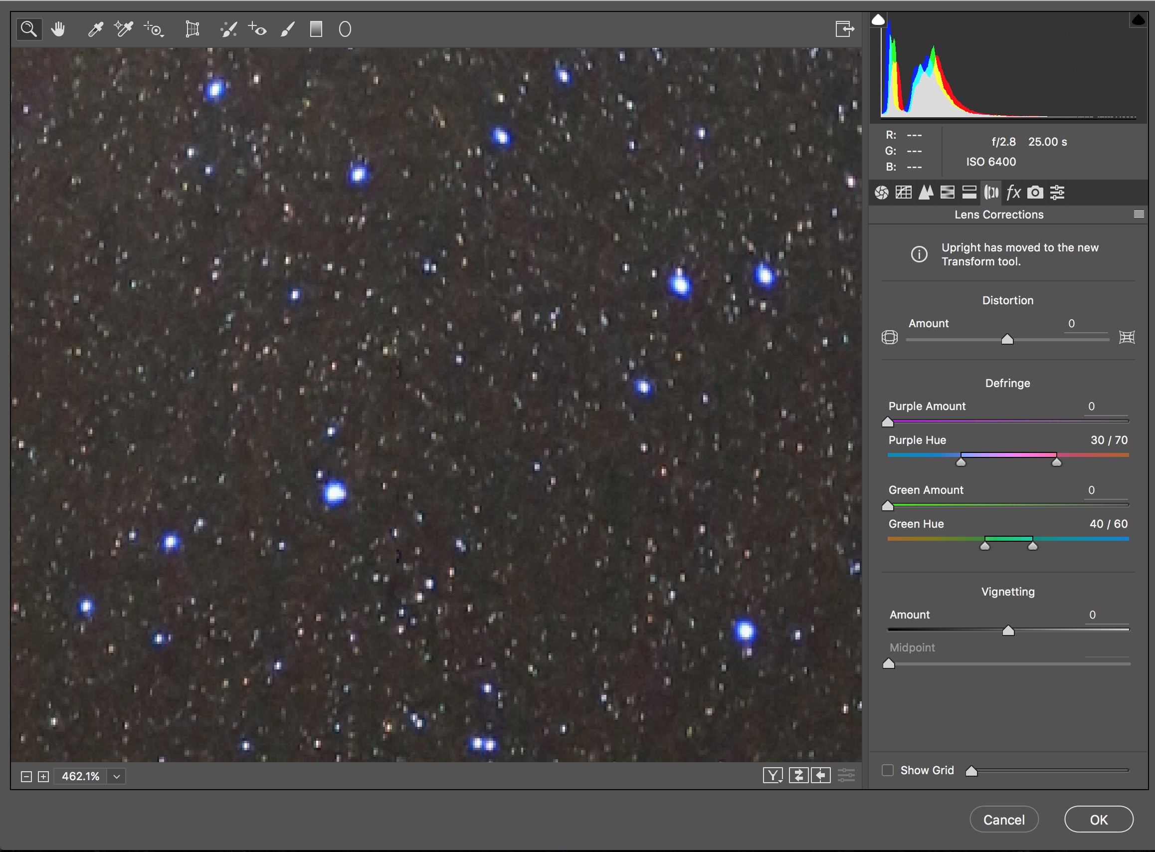Select the Adjustment Brush tool
The height and width of the screenshot is (852, 1155).
[288, 29]
